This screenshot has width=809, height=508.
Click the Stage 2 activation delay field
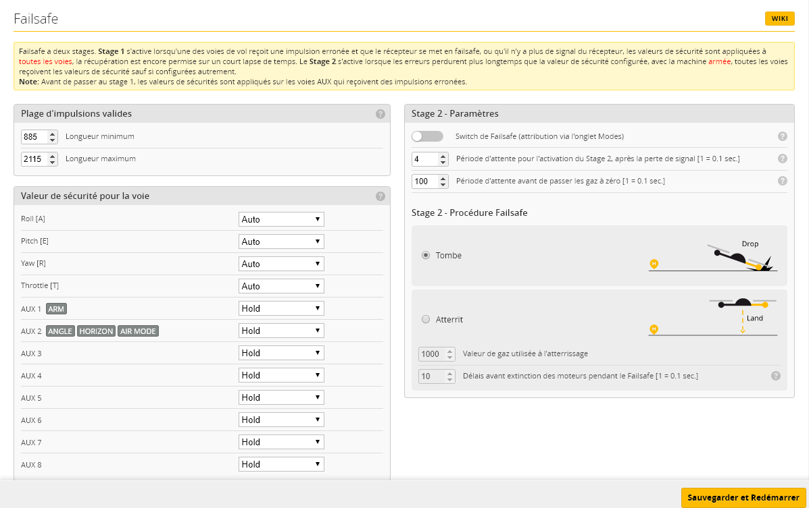pyautogui.click(x=424, y=159)
